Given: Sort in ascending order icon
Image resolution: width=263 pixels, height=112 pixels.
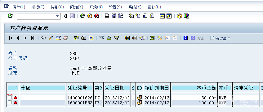Looking at the screenshot, I should [x=109, y=38].
